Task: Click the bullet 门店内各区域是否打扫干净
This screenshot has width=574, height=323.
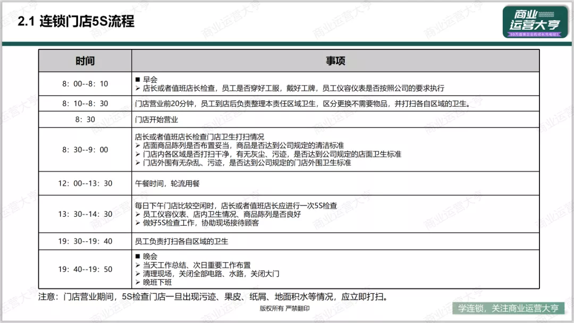Action: point(272,154)
